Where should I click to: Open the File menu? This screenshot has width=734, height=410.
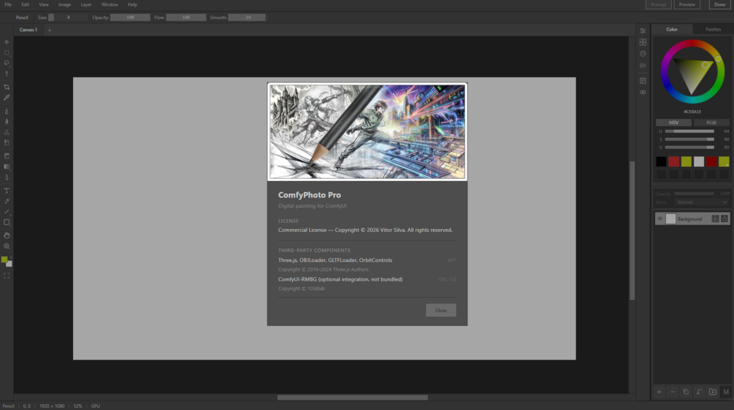[8, 4]
